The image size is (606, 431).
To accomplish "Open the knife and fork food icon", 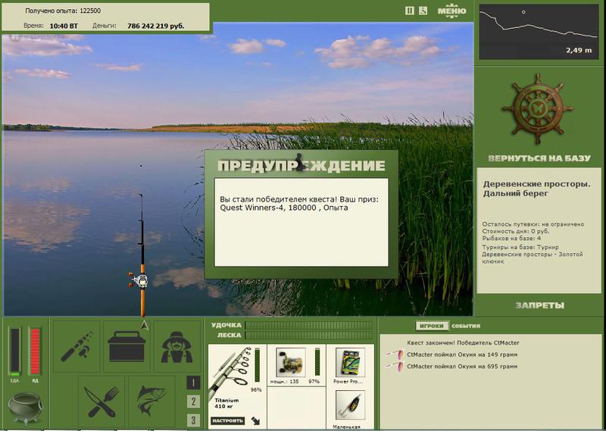I will coord(102,401).
